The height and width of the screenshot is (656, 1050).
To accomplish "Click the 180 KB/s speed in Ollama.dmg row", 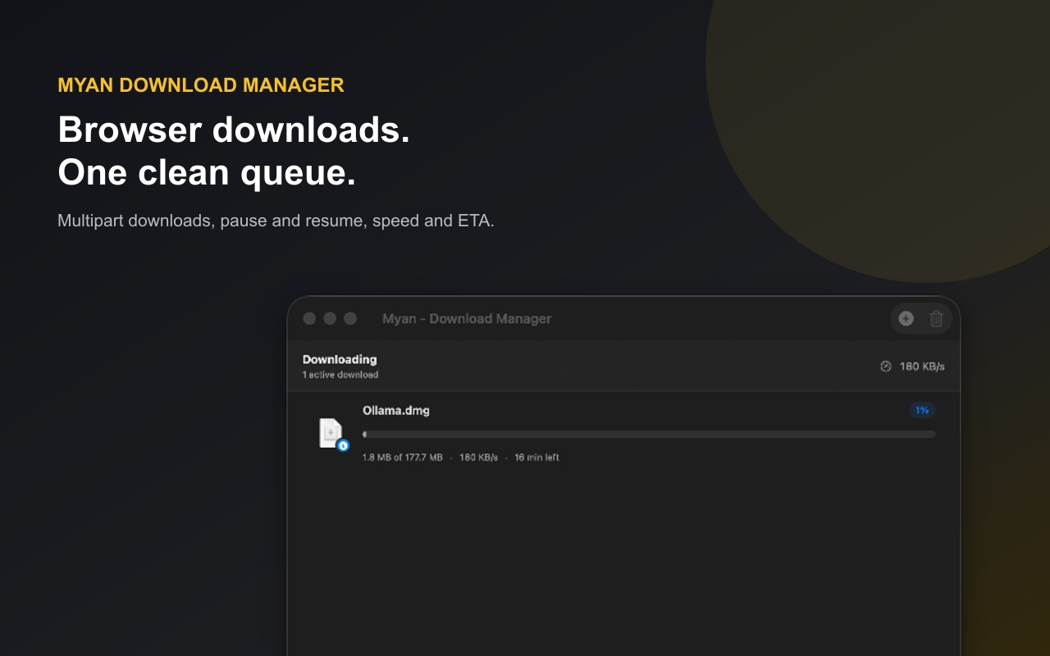I will (478, 458).
